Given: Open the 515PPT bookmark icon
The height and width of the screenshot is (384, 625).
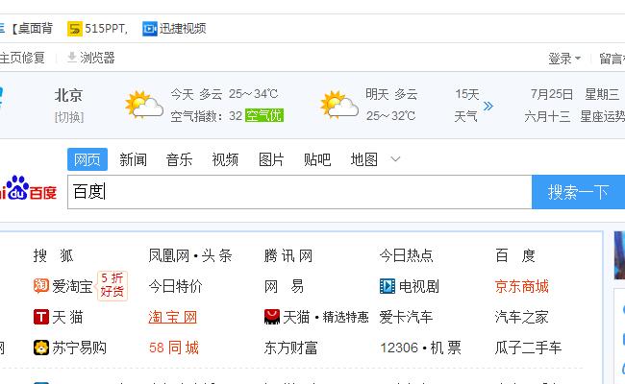Looking at the screenshot, I should (75, 29).
